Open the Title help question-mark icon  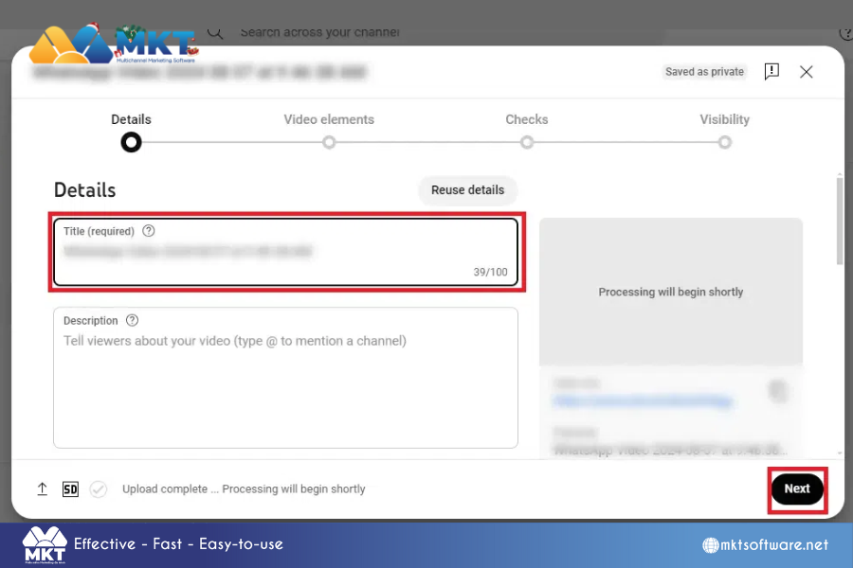click(x=149, y=231)
